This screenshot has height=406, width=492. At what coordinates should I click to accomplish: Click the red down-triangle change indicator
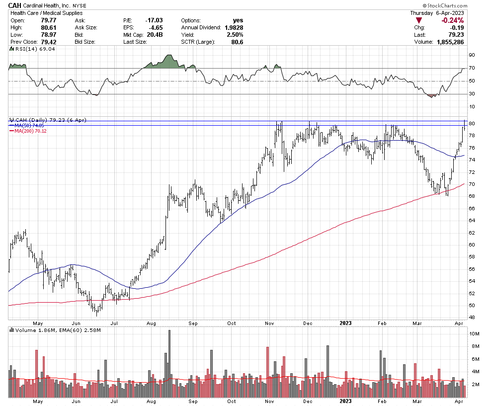[419, 20]
